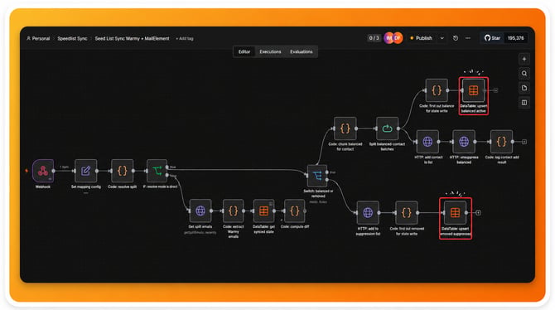555x310 pixels.
Task: Click the DataTable get synced state node
Action: [263, 211]
